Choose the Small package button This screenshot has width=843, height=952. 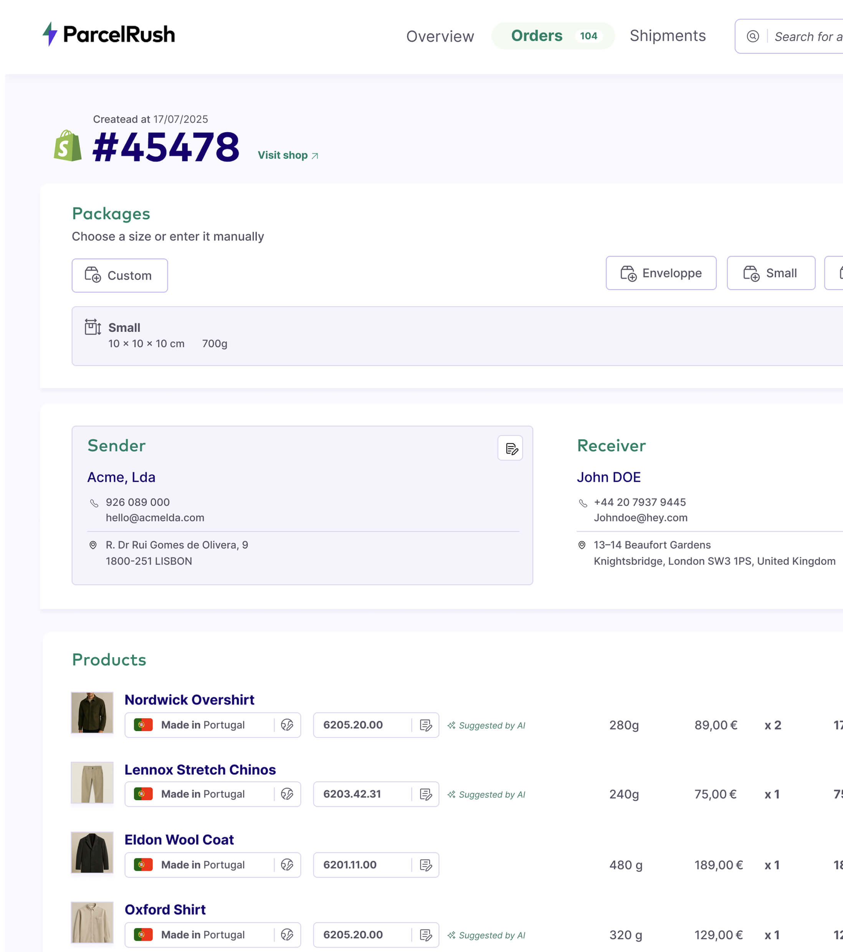(x=771, y=273)
